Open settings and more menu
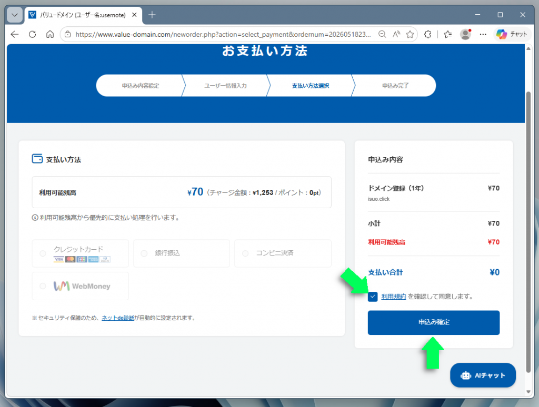Viewport: 539px width, 407px height. (x=483, y=34)
